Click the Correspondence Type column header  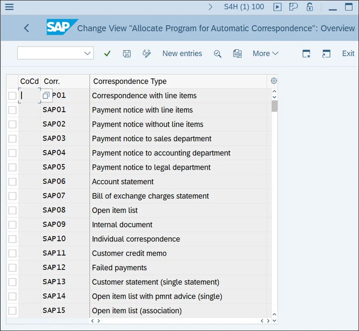130,81
